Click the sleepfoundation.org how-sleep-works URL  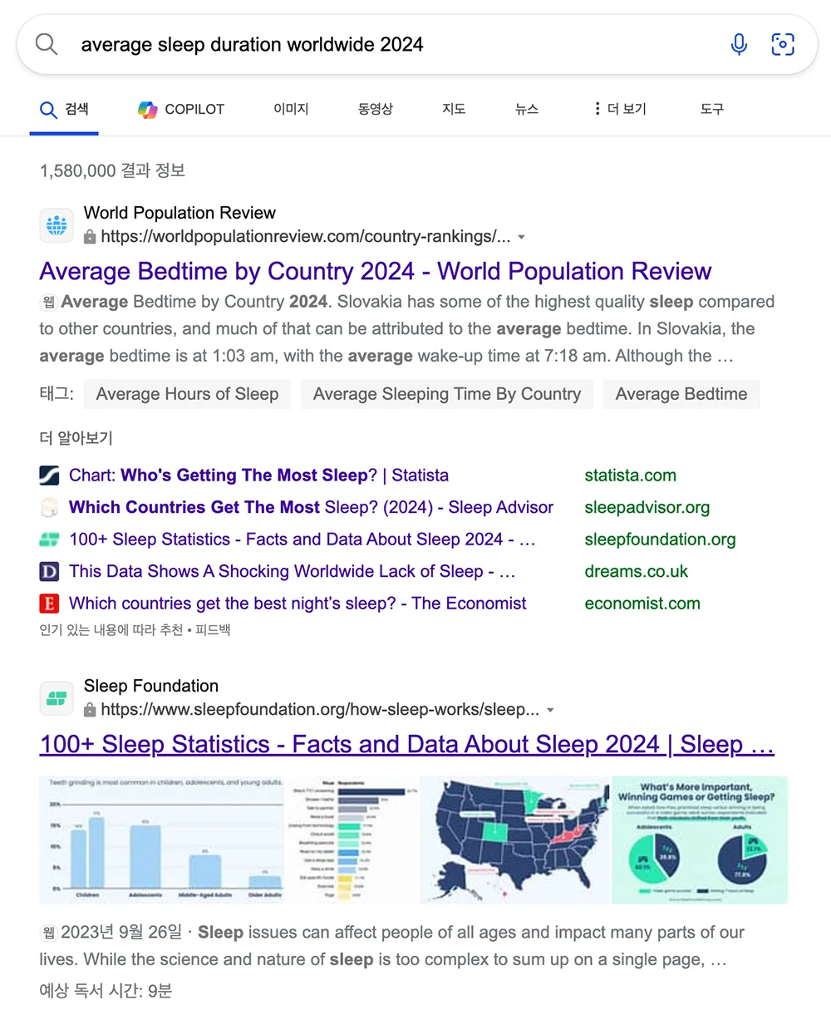320,710
